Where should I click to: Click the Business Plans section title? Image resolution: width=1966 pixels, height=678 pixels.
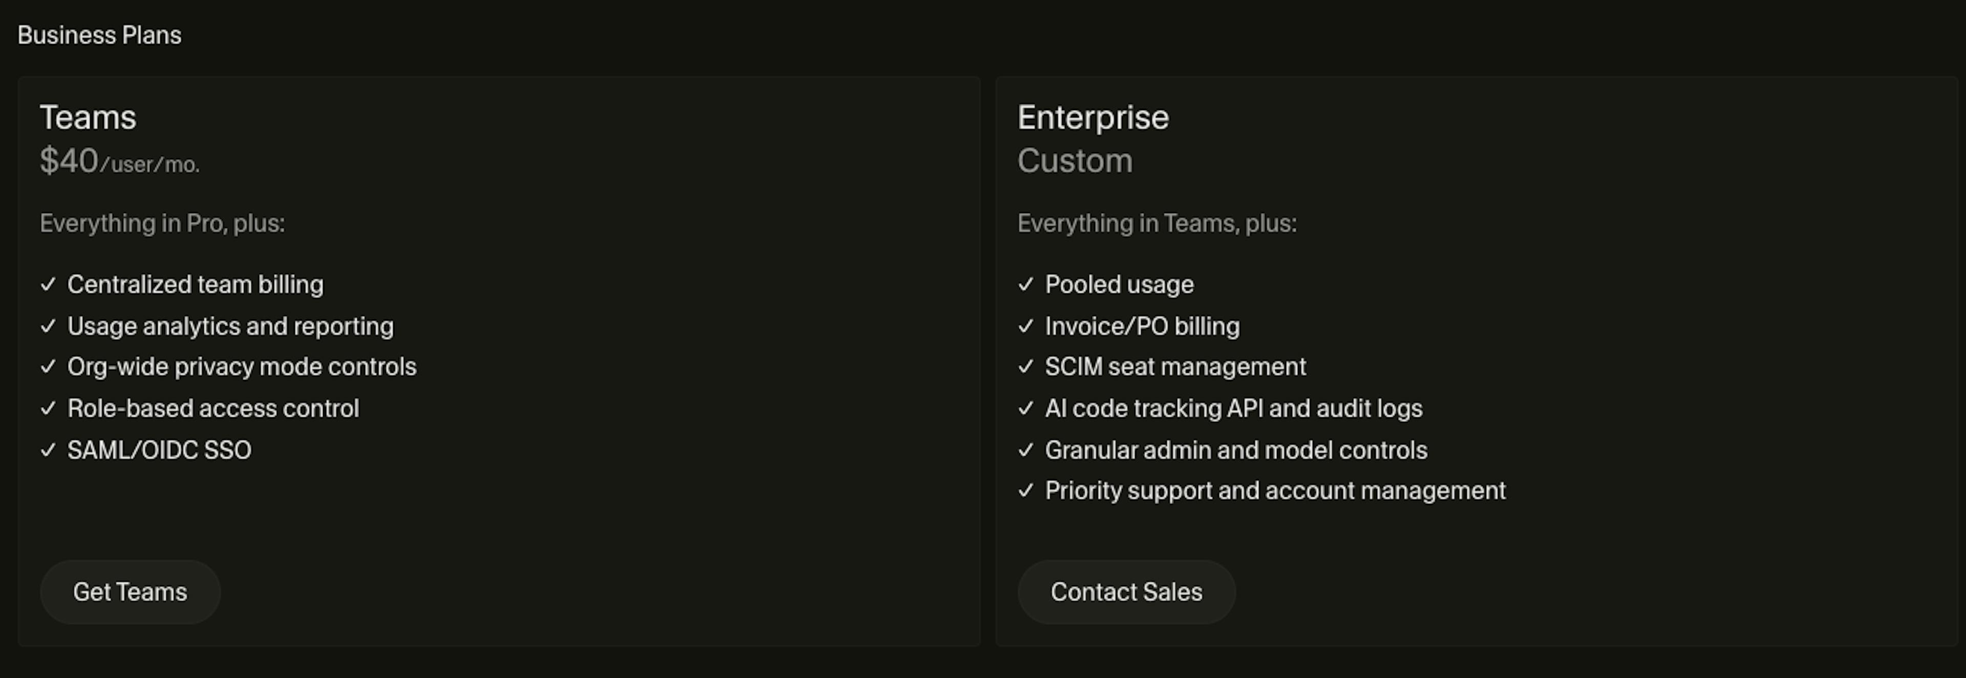point(99,35)
